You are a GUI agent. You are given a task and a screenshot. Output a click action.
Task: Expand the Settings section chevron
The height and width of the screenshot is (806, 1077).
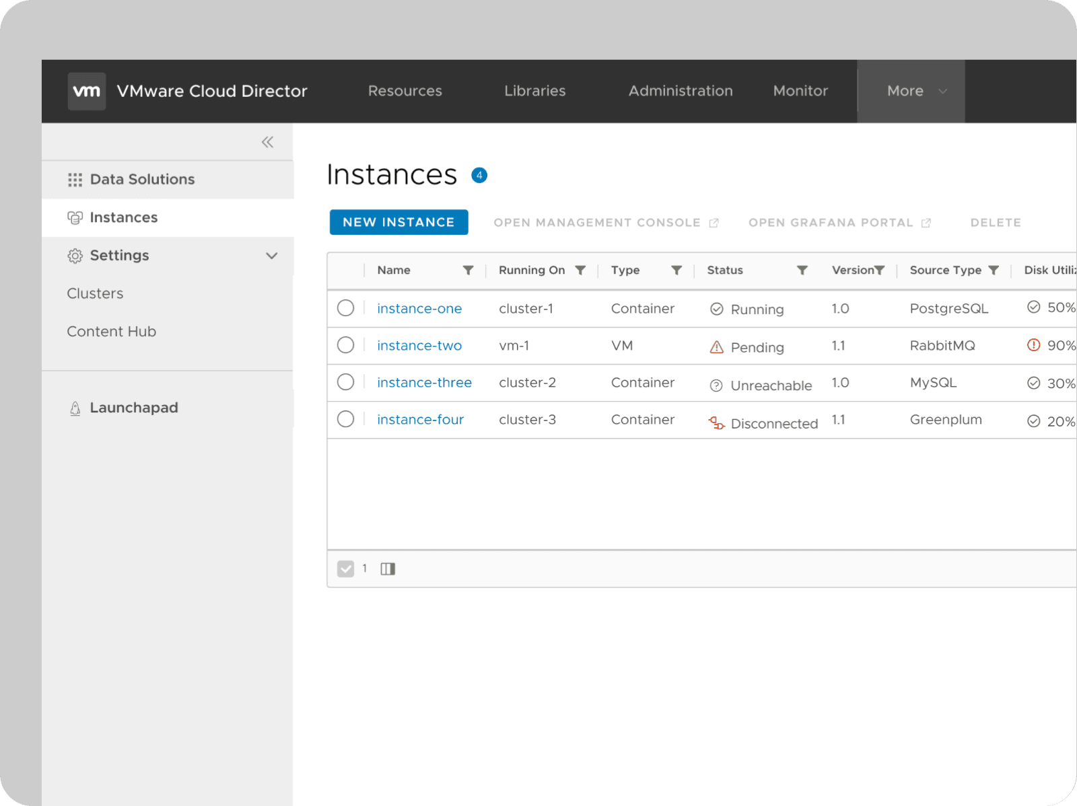[x=272, y=256]
